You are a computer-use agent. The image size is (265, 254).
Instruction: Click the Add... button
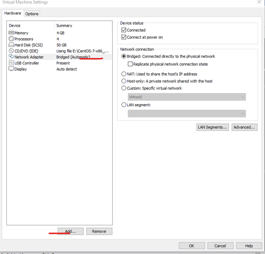click(70, 231)
